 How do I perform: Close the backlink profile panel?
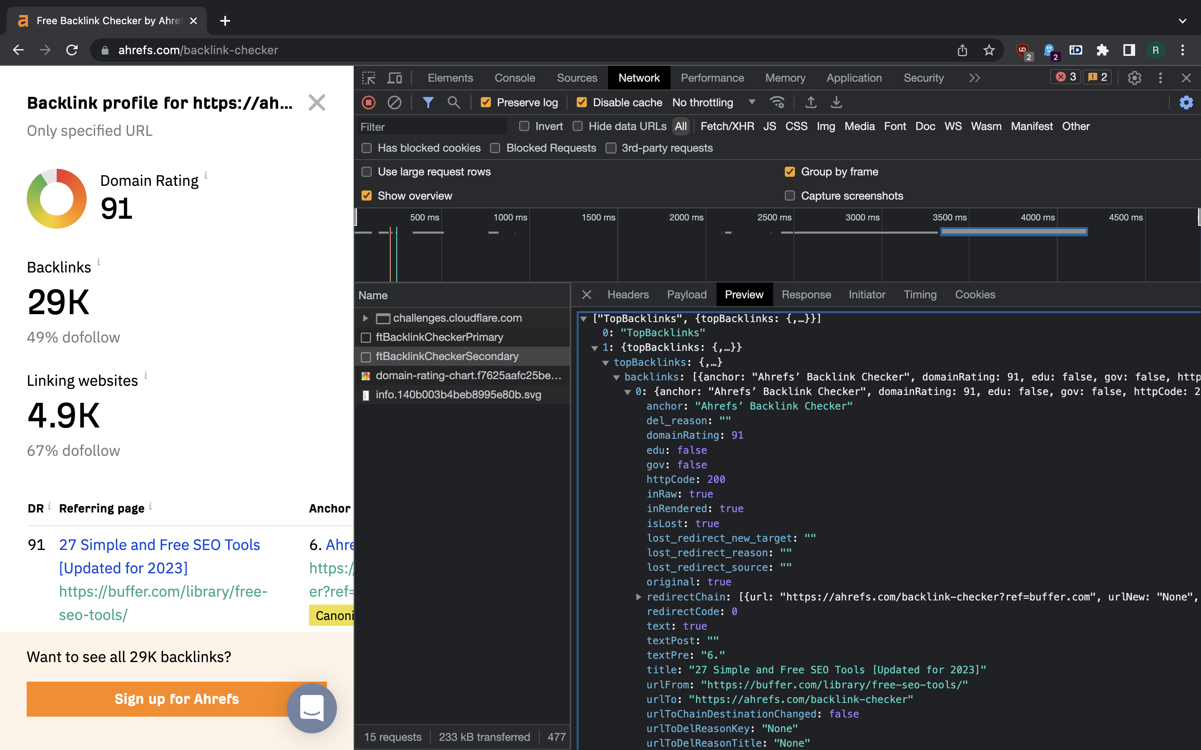(317, 102)
